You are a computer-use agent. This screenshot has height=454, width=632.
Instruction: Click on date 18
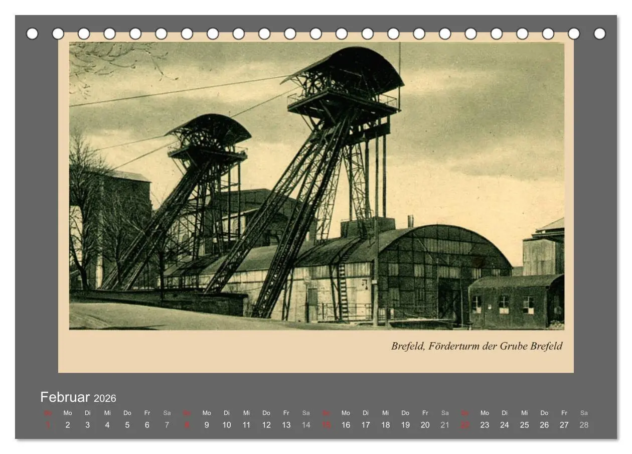[x=385, y=425]
